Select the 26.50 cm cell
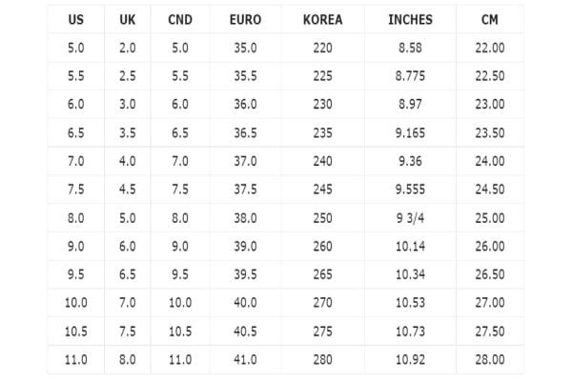The width and height of the screenshot is (572, 381). pos(490,274)
